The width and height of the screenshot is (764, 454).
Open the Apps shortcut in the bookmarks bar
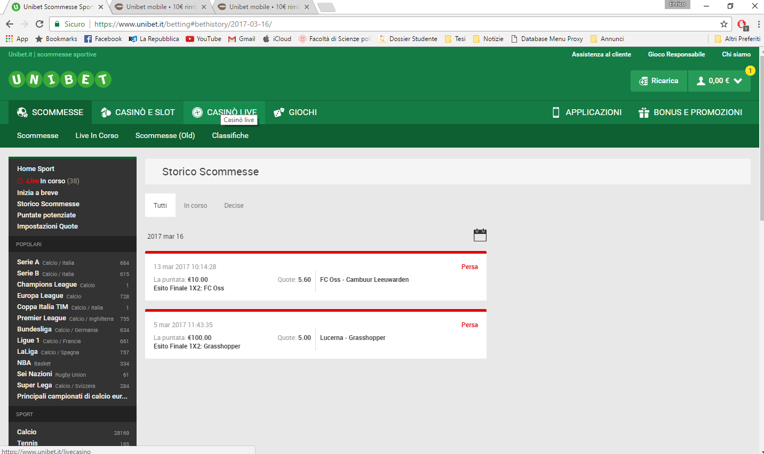pos(17,39)
